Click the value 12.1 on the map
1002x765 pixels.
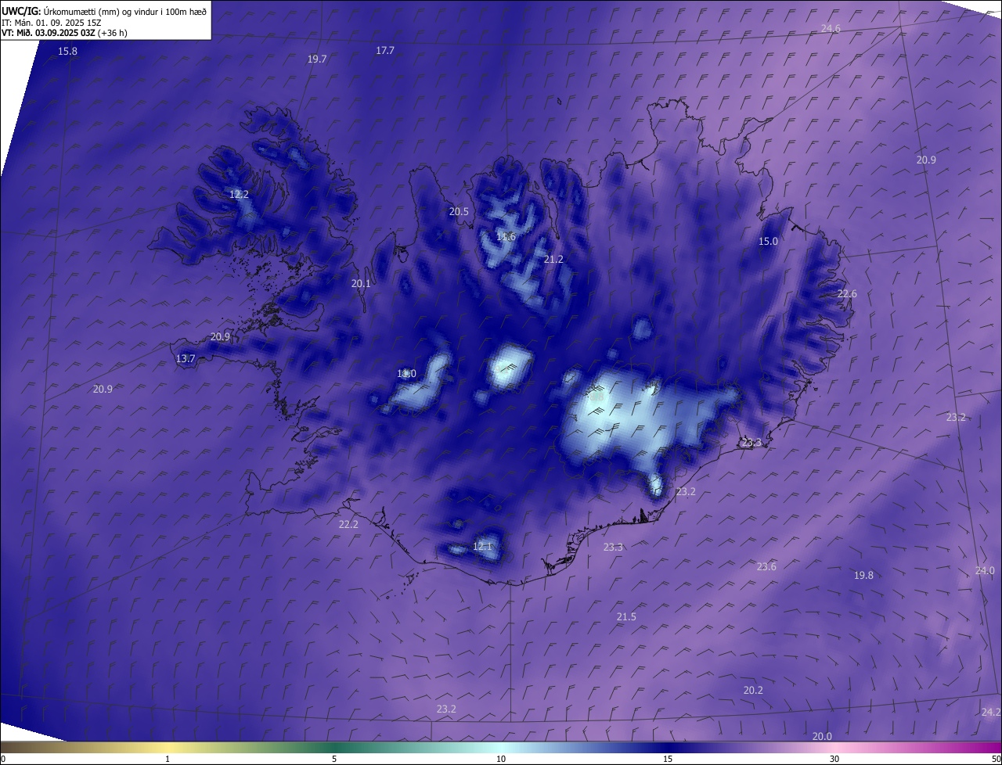click(482, 547)
